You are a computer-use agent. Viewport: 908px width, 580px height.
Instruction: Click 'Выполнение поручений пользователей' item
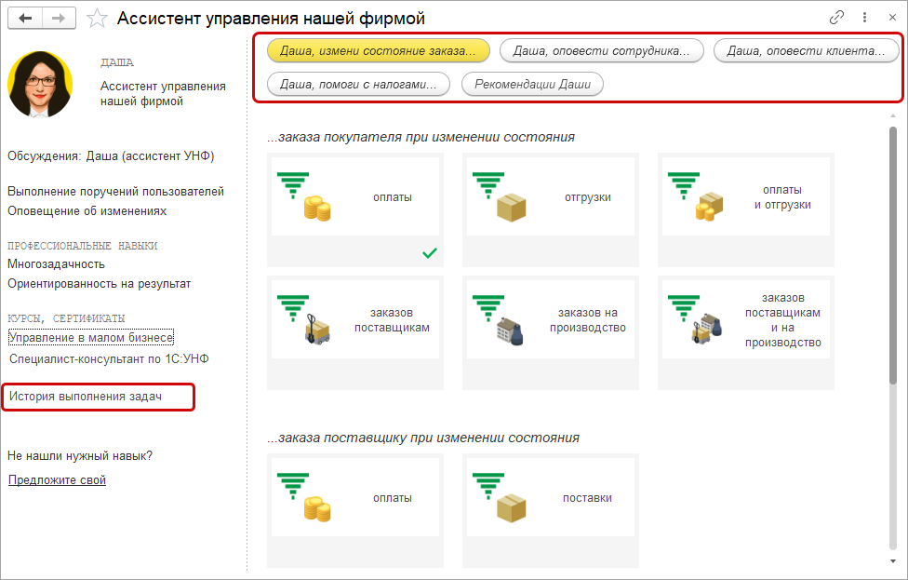(115, 191)
